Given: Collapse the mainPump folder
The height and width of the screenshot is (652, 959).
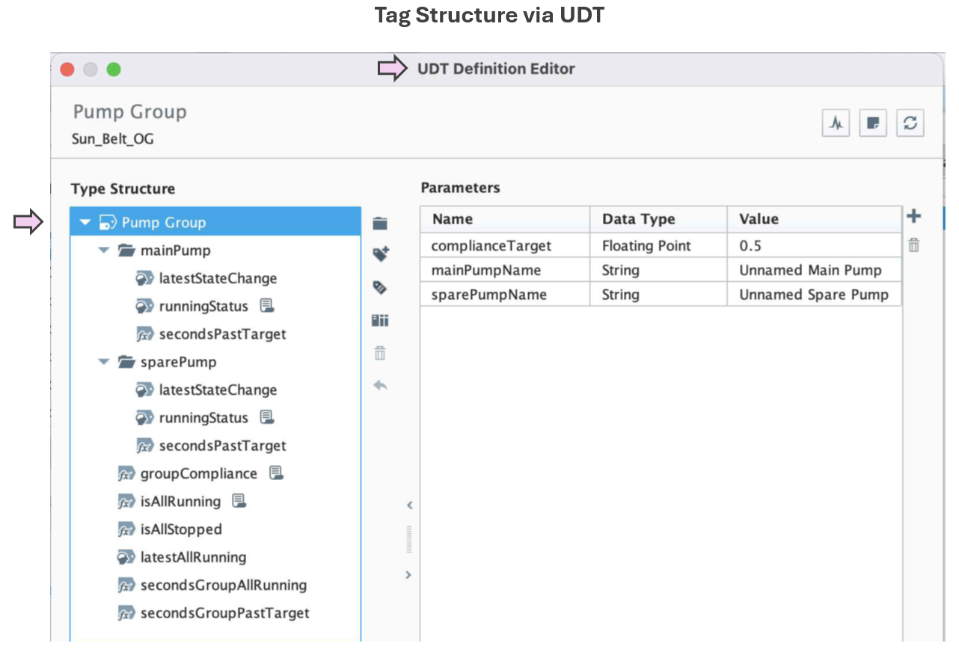Looking at the screenshot, I should [104, 250].
